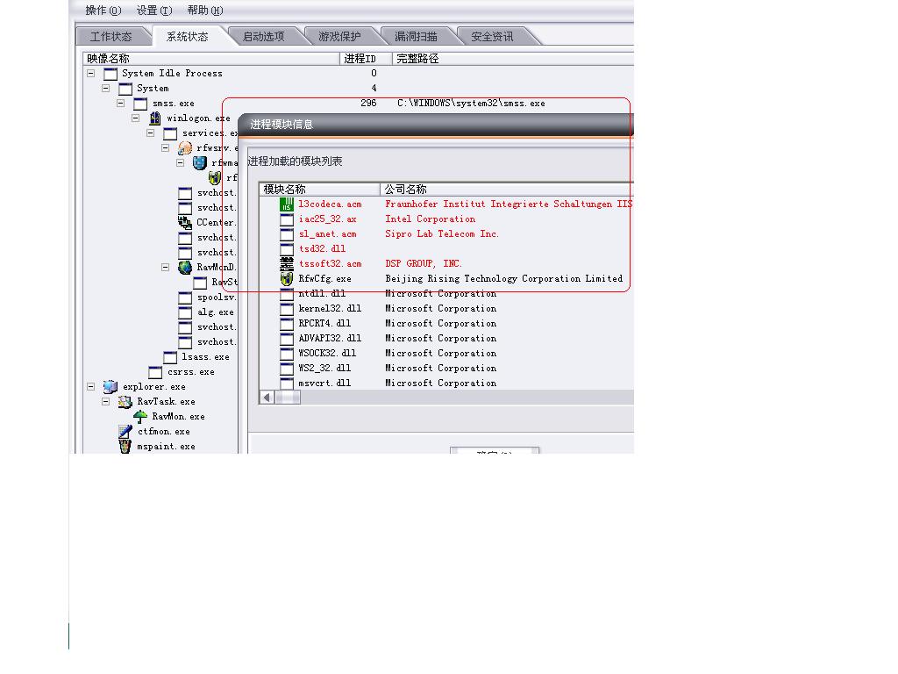Select the msvcrt.dll module row
The height and width of the screenshot is (674, 898).
click(447, 383)
